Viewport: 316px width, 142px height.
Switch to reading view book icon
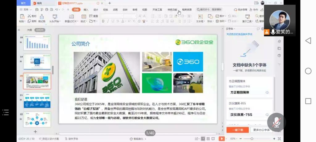pyautogui.click(x=213, y=139)
